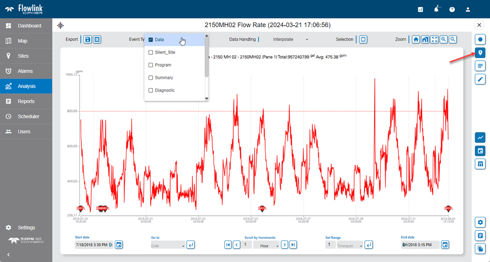Click the zoom out magnifier icon
The width and height of the screenshot is (490, 262).
[453, 39]
